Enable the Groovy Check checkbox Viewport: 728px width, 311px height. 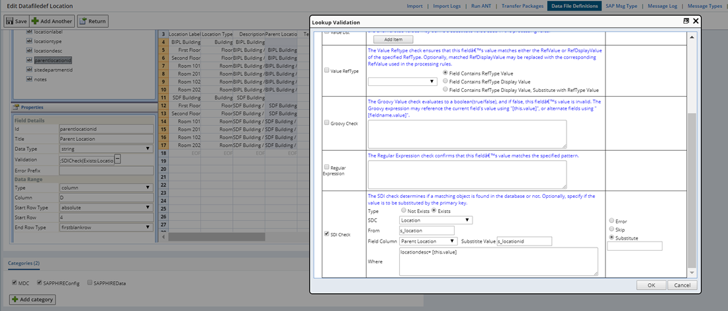tap(326, 123)
